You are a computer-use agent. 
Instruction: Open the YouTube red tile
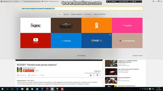pos(36,40)
